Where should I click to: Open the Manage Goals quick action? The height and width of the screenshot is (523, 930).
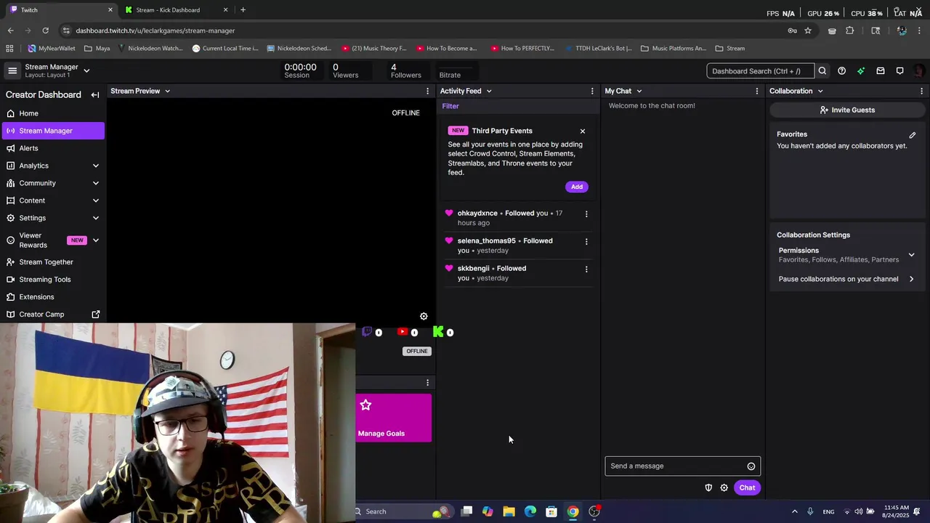coord(394,418)
